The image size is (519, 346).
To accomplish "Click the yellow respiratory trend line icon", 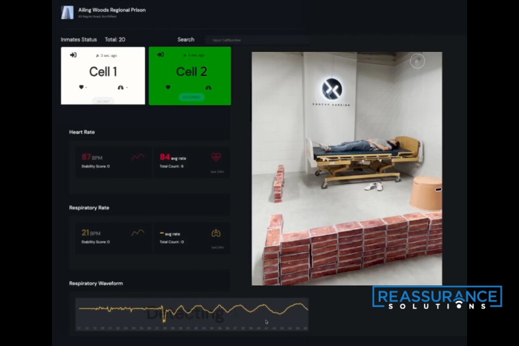I will tap(138, 233).
